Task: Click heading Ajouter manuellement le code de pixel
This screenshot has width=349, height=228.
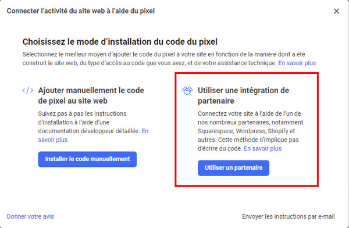Action: coord(91,95)
